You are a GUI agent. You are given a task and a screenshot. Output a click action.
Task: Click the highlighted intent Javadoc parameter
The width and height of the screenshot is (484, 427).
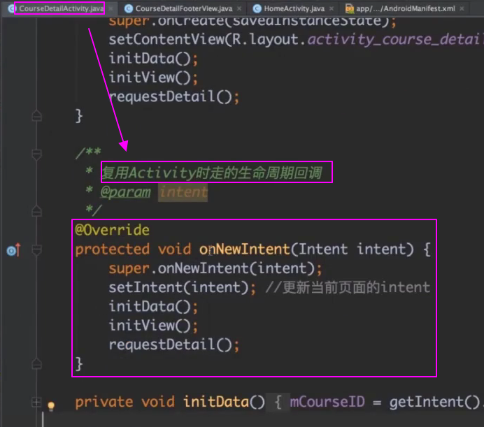click(x=183, y=192)
